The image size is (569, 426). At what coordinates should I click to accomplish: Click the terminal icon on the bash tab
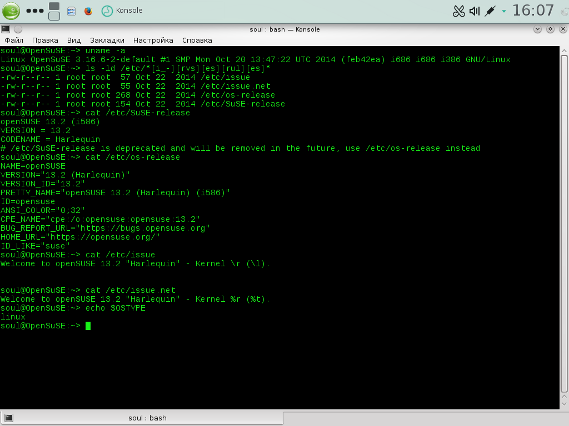(9, 418)
